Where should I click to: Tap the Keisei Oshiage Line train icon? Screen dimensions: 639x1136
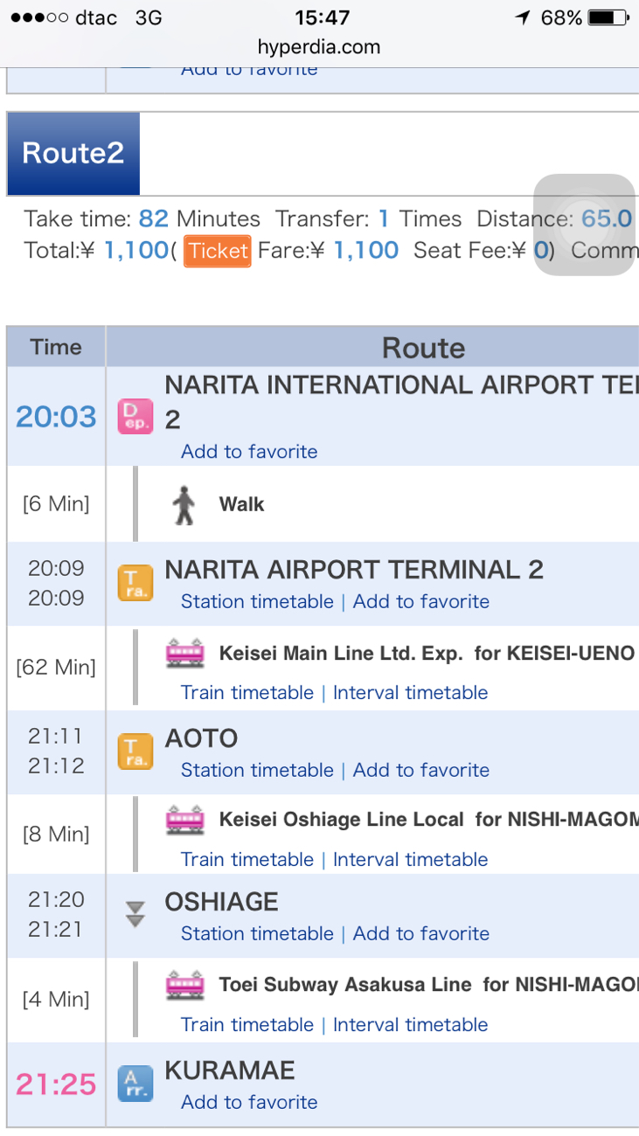185,820
